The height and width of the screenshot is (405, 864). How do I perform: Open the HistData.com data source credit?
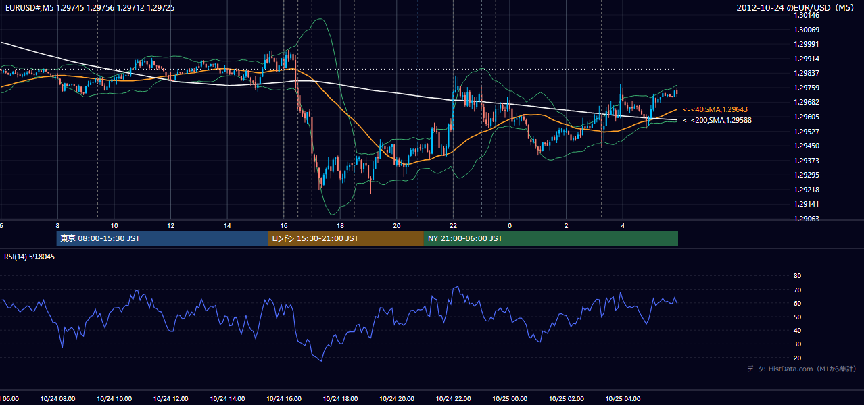point(802,369)
